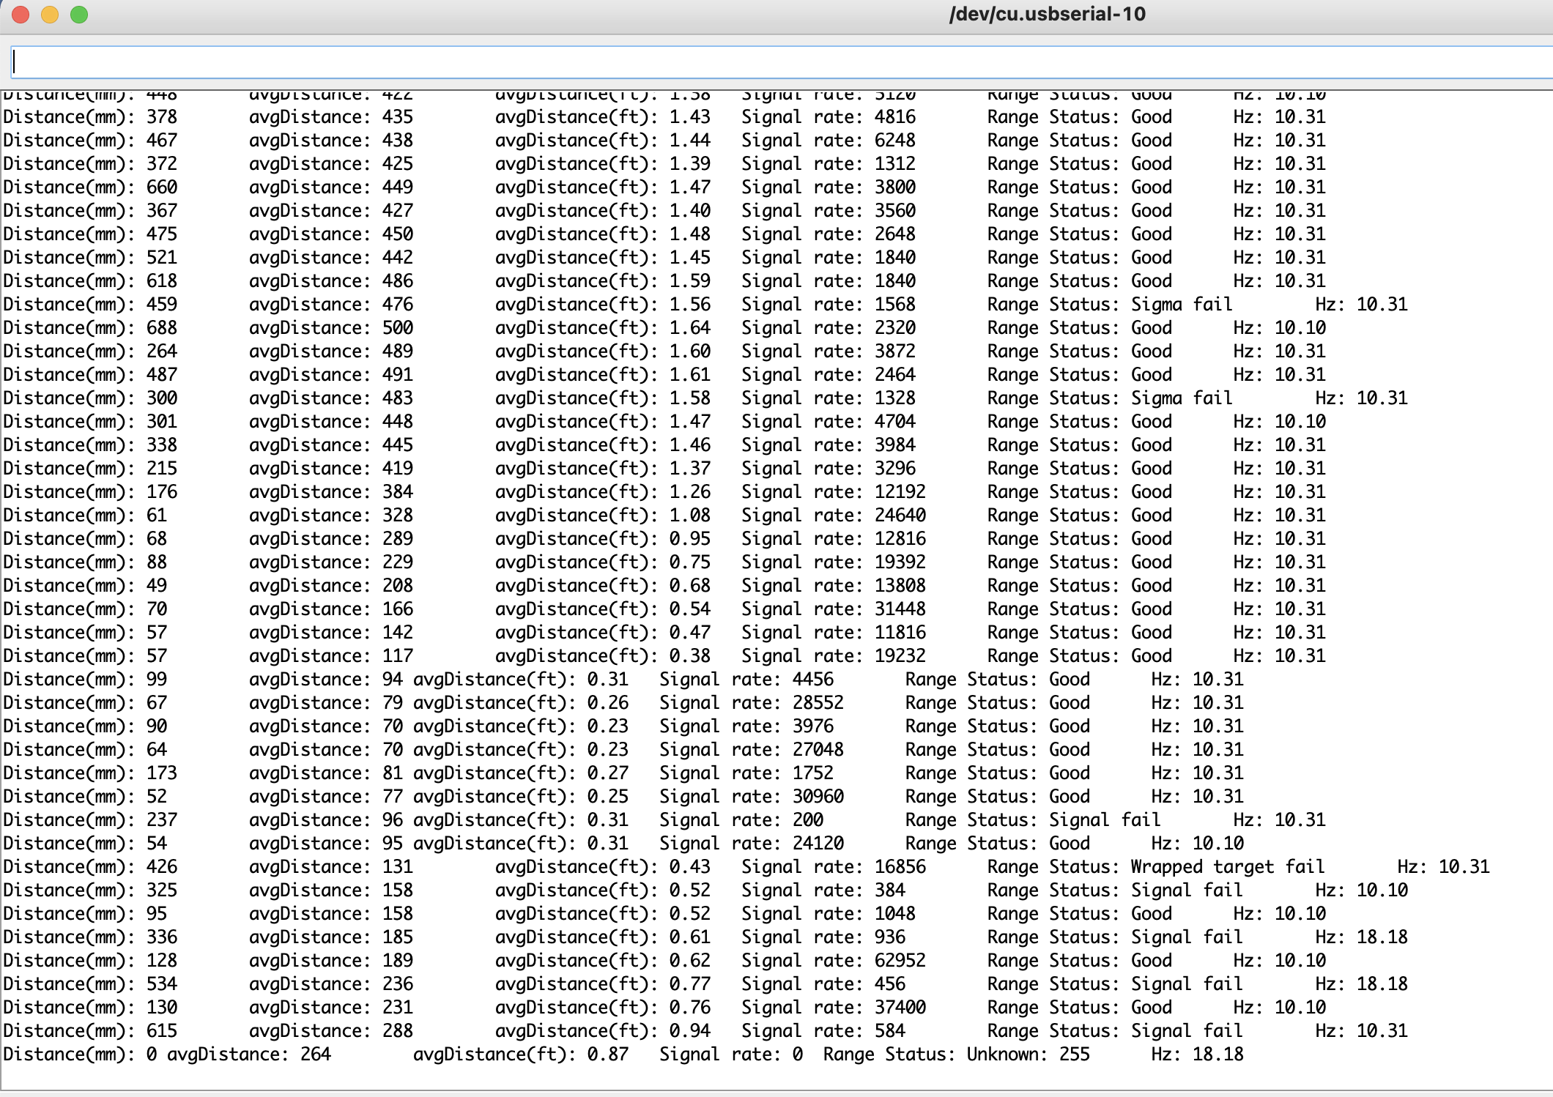Click the avgDistance(ft) value 1.64

tap(689, 328)
